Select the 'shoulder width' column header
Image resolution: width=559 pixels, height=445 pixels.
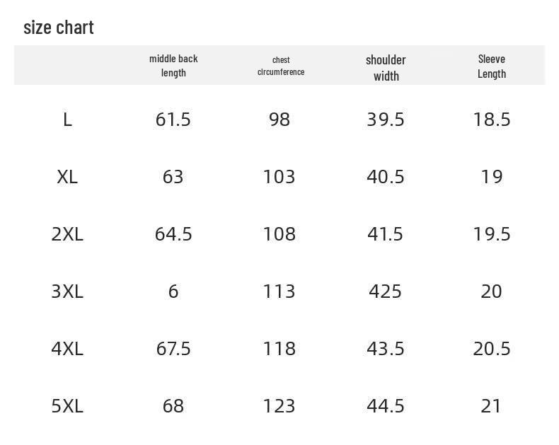point(386,68)
